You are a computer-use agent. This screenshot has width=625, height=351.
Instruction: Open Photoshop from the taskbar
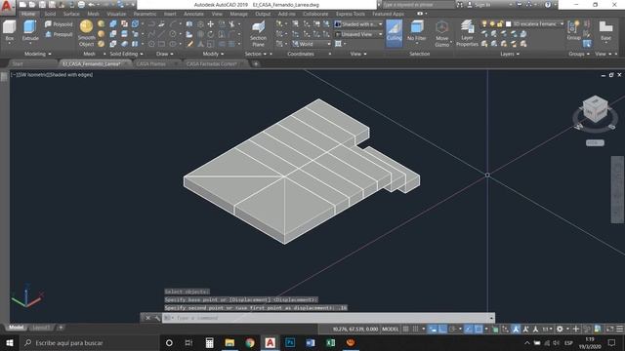point(290,342)
